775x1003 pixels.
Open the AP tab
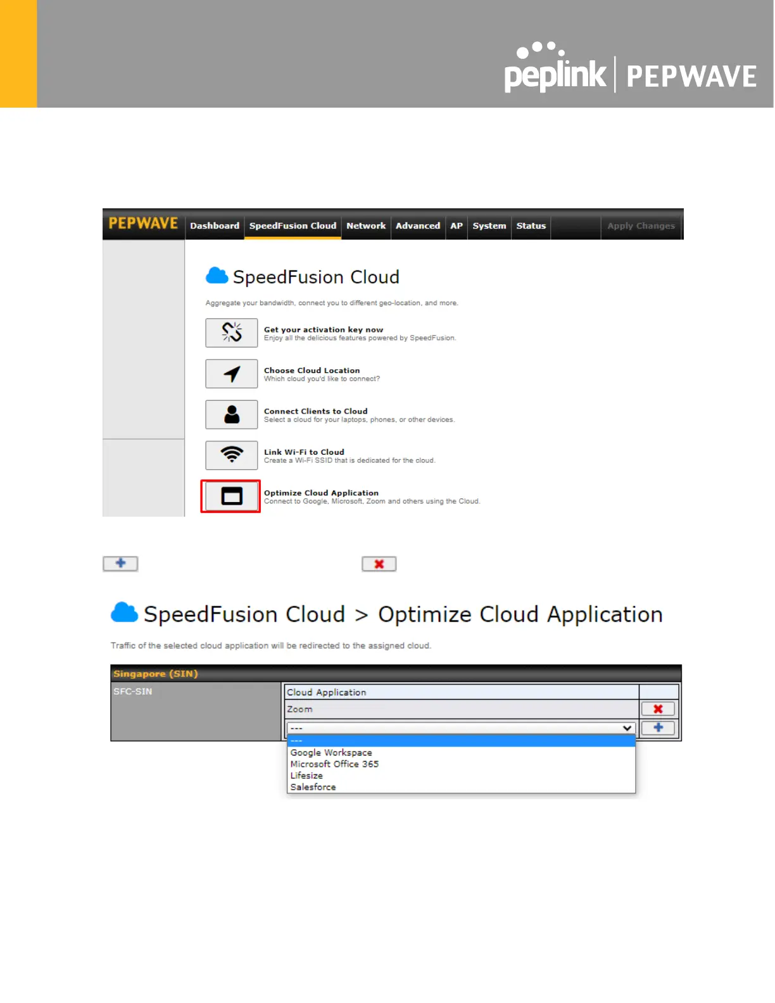(x=457, y=225)
